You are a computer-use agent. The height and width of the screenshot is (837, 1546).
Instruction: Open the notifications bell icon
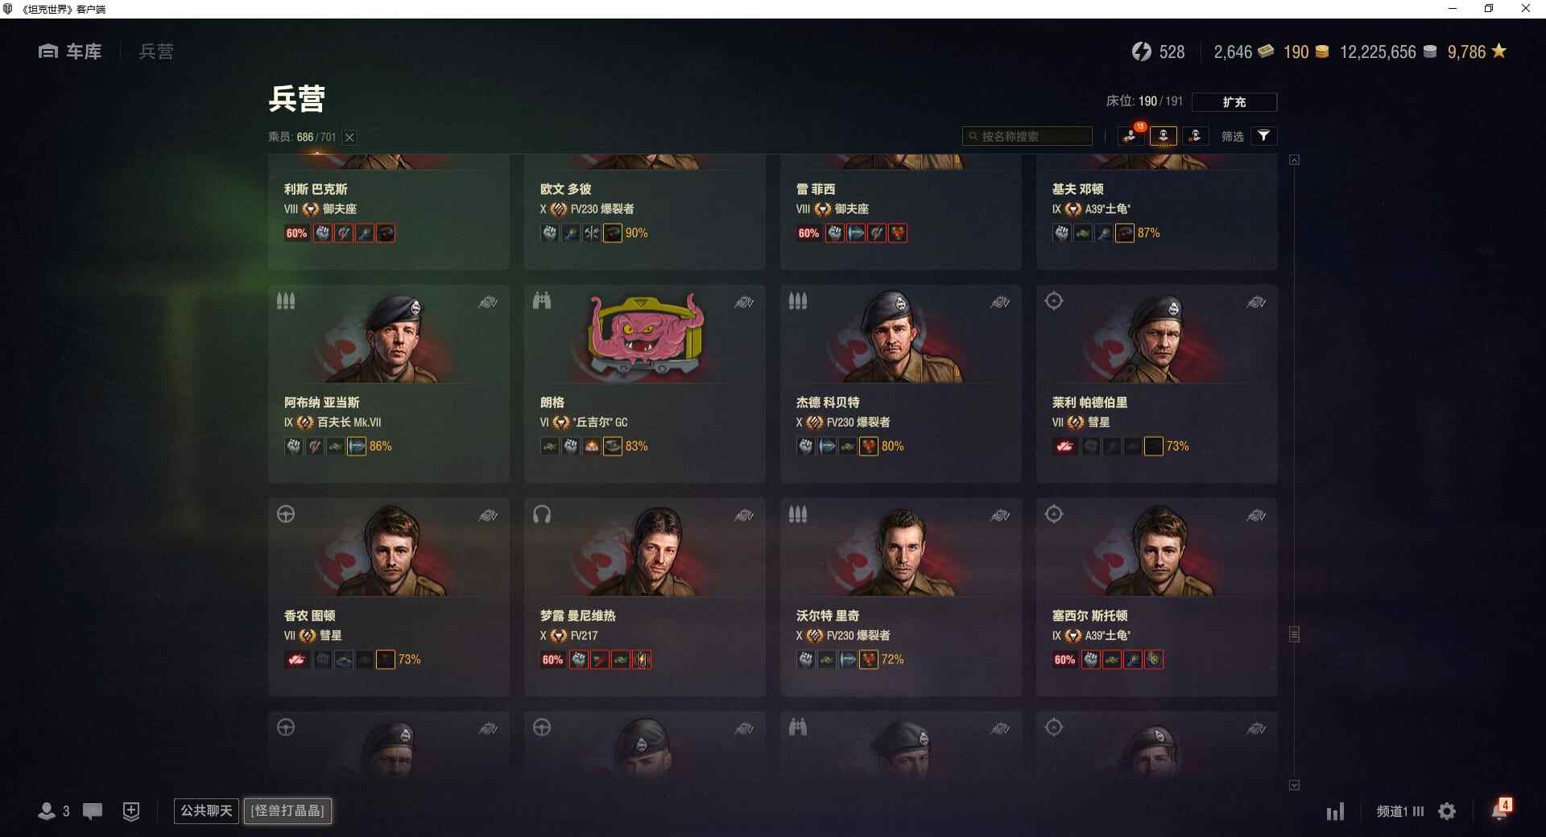coord(1501,810)
